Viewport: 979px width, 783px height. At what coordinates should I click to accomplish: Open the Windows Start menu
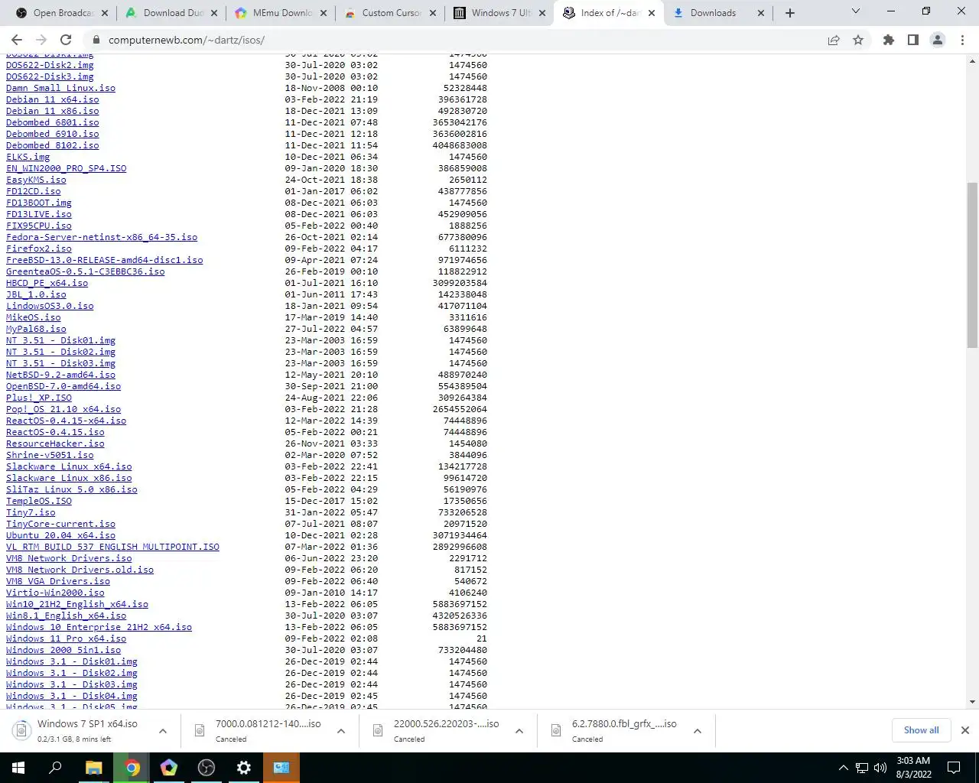pos(18,768)
